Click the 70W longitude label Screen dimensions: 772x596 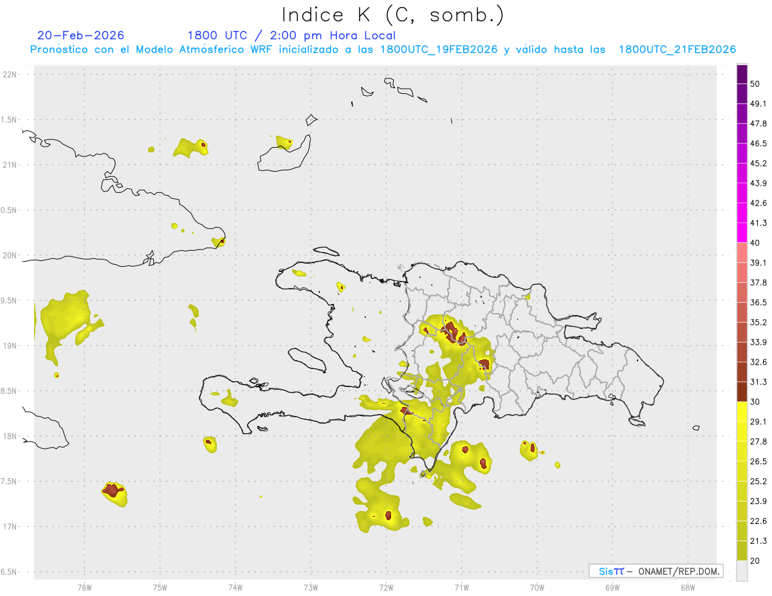(x=537, y=587)
